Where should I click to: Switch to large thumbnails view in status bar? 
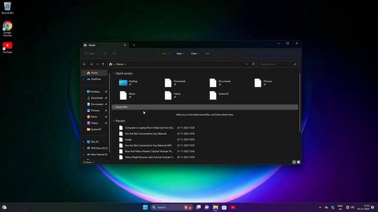[x=298, y=163]
